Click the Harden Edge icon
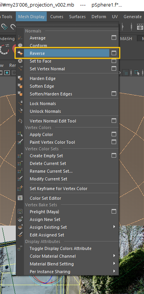144x294 pixels. (x=20, y=78)
